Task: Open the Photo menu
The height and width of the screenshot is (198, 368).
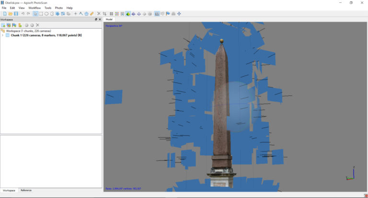Action: pos(59,8)
